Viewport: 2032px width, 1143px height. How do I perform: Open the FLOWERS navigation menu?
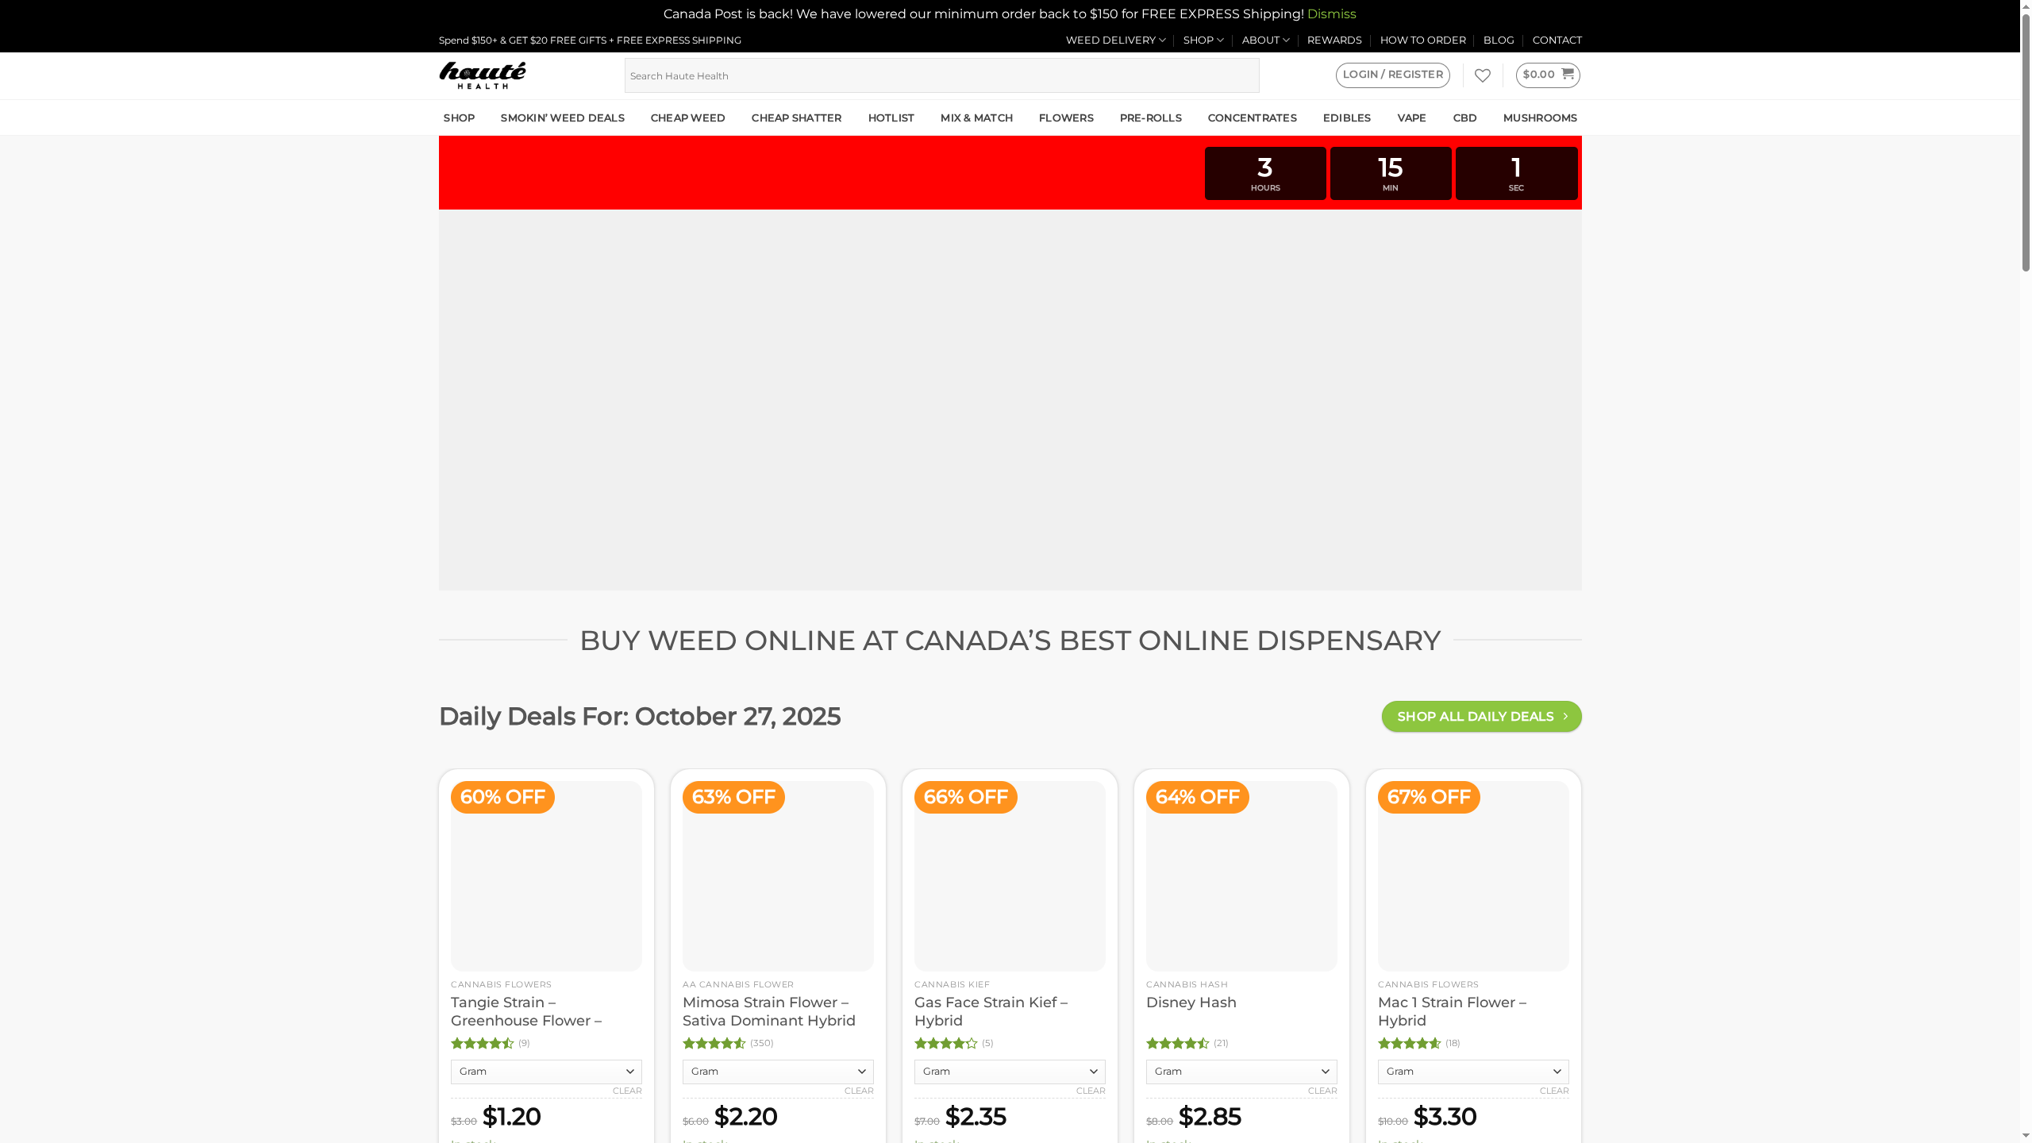pos(1066,117)
